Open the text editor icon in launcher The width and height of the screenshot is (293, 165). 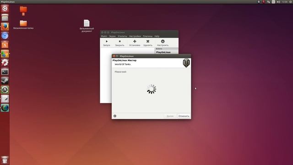(x=5, y=99)
